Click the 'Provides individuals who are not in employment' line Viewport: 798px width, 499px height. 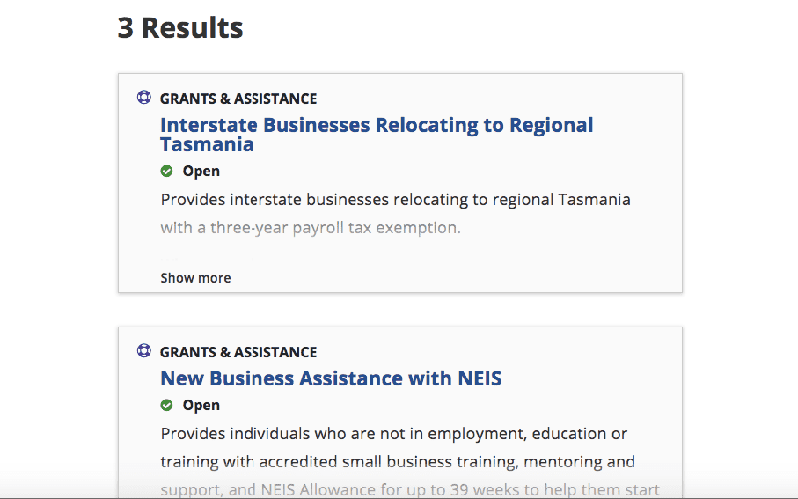pyautogui.click(x=393, y=434)
